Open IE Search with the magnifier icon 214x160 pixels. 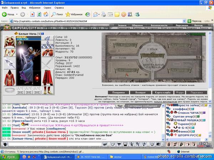[x=57, y=14]
